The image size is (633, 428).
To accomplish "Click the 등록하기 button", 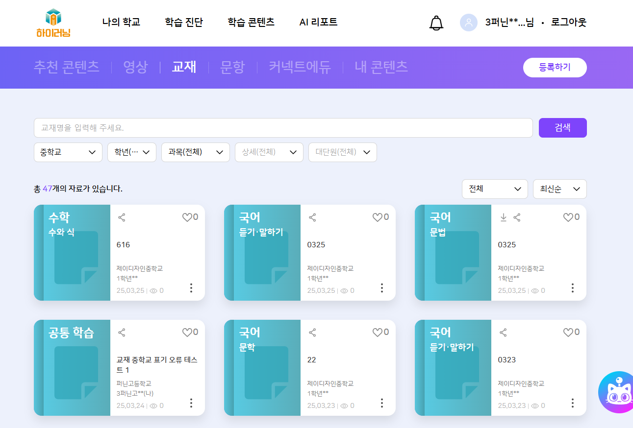I will click(x=555, y=68).
